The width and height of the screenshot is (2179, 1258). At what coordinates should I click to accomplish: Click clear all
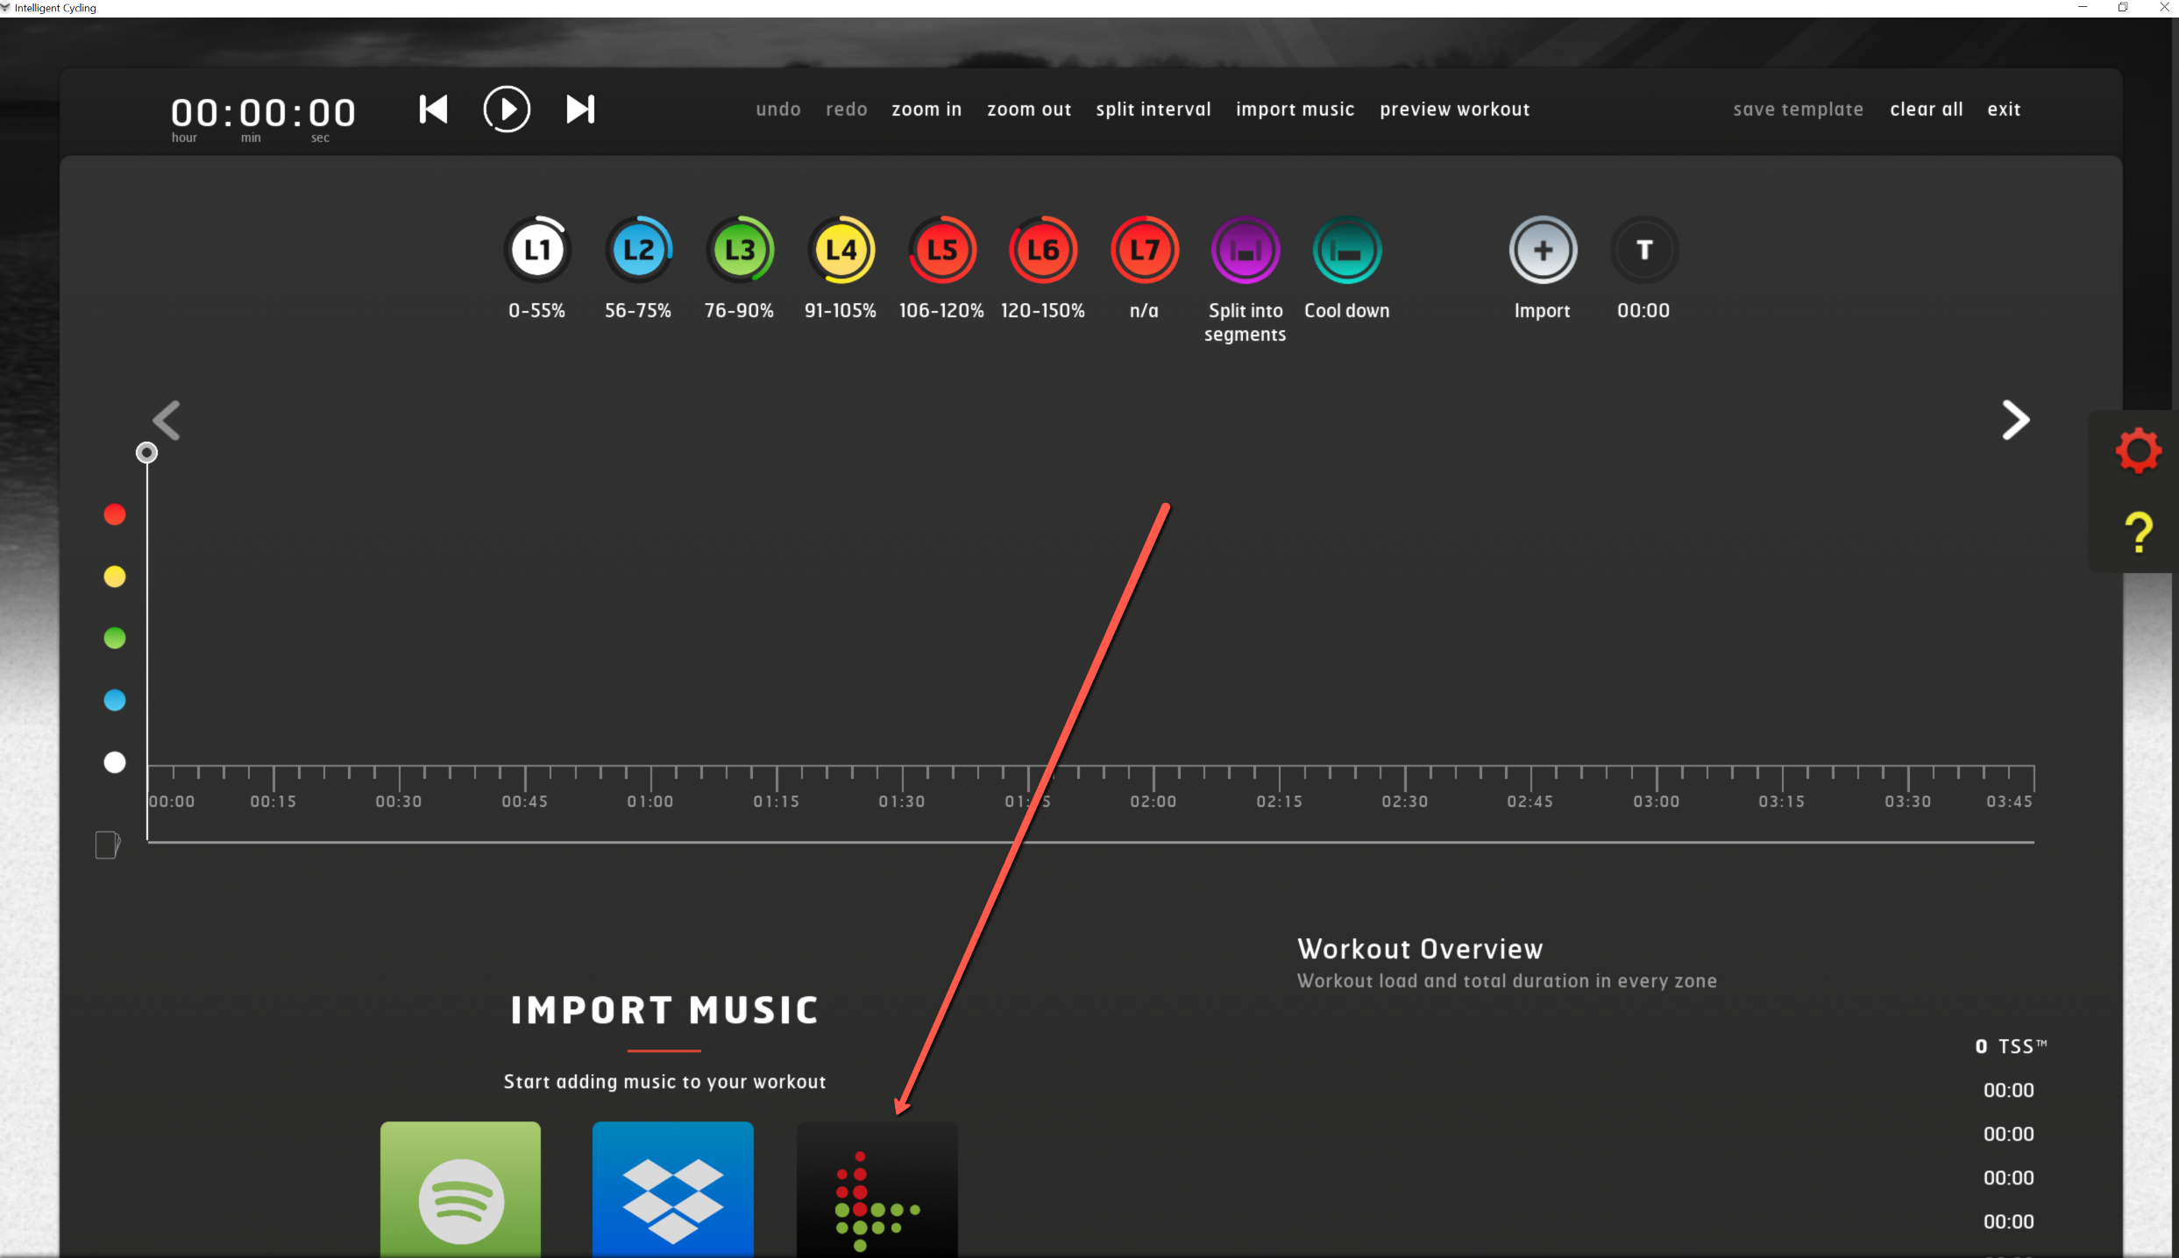[1926, 110]
